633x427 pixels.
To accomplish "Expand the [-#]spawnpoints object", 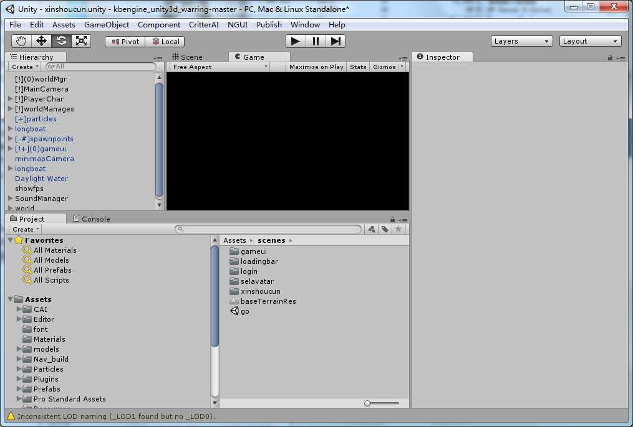I will 11,139.
